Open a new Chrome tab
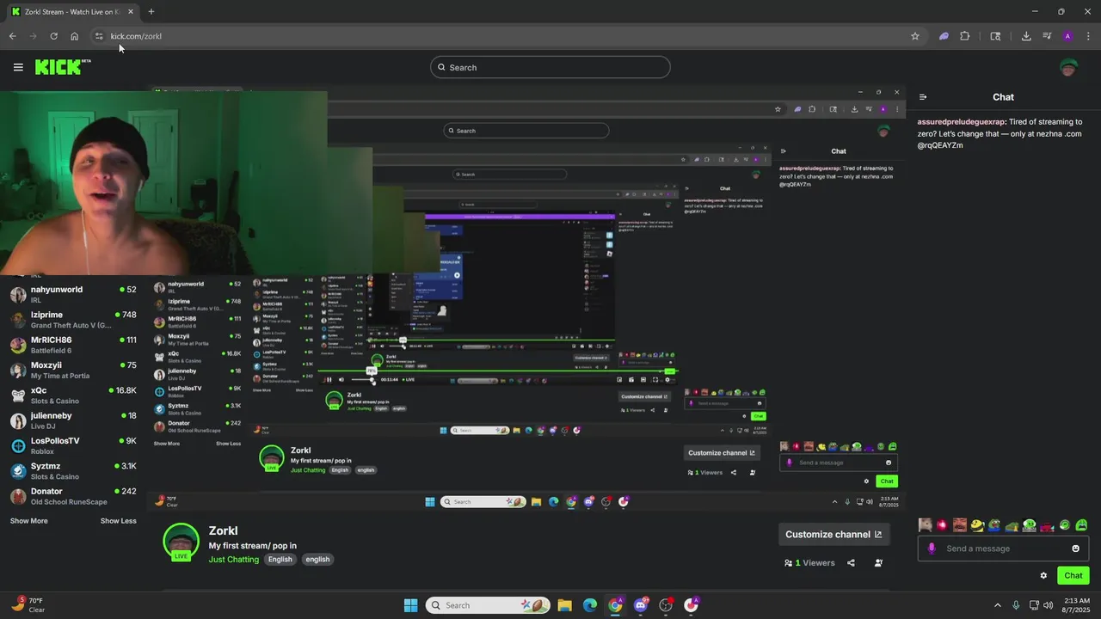The width and height of the screenshot is (1101, 619). click(x=151, y=11)
